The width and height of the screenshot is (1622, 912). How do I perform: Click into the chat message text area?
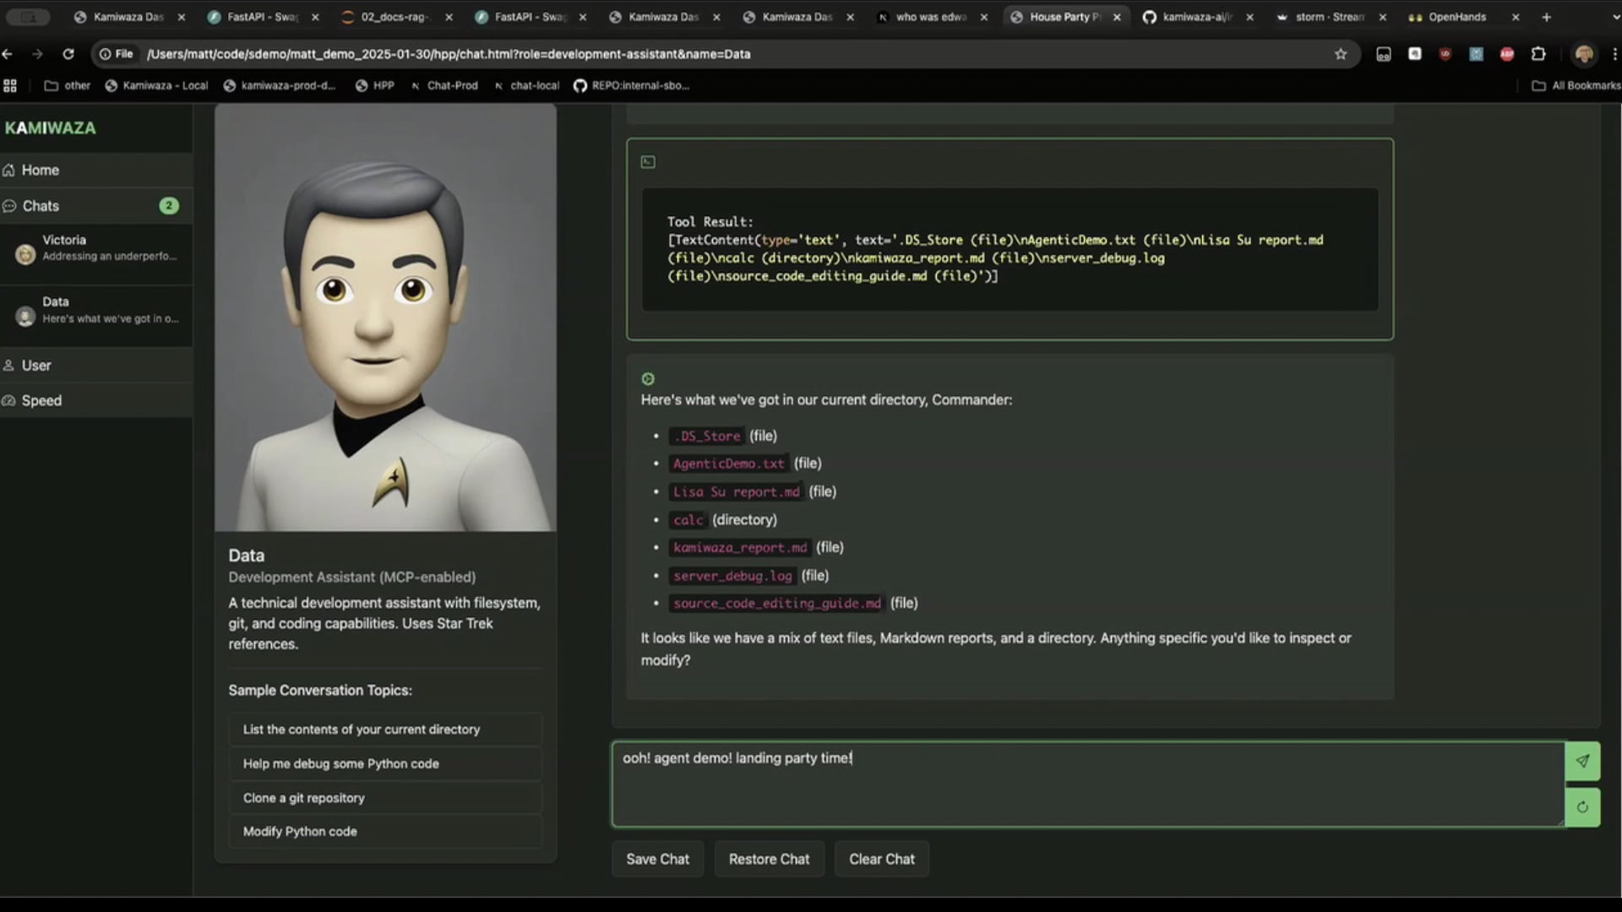(x=1087, y=785)
